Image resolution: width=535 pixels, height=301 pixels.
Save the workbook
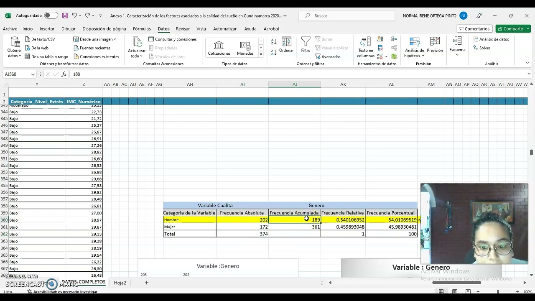point(65,15)
